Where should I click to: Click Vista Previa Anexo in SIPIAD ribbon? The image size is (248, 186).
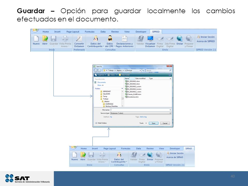point(102,157)
